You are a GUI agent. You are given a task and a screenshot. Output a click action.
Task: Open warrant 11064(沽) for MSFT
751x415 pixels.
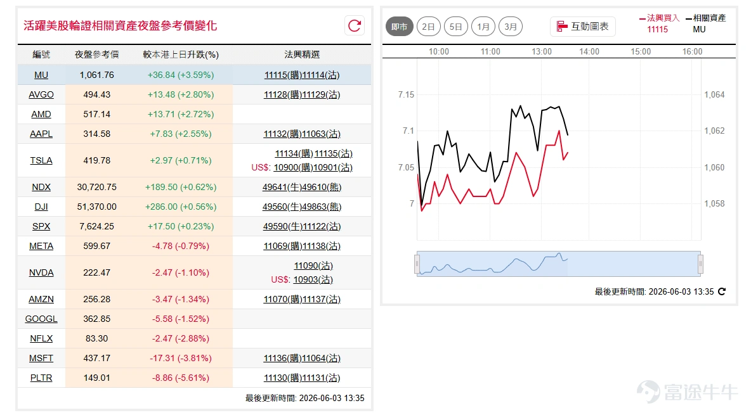[322, 358]
